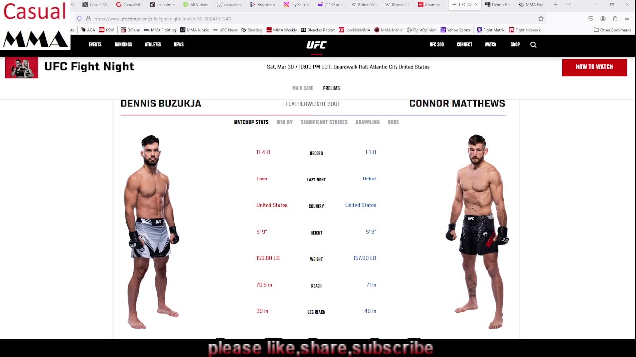Select the Main Card tab

303,88
